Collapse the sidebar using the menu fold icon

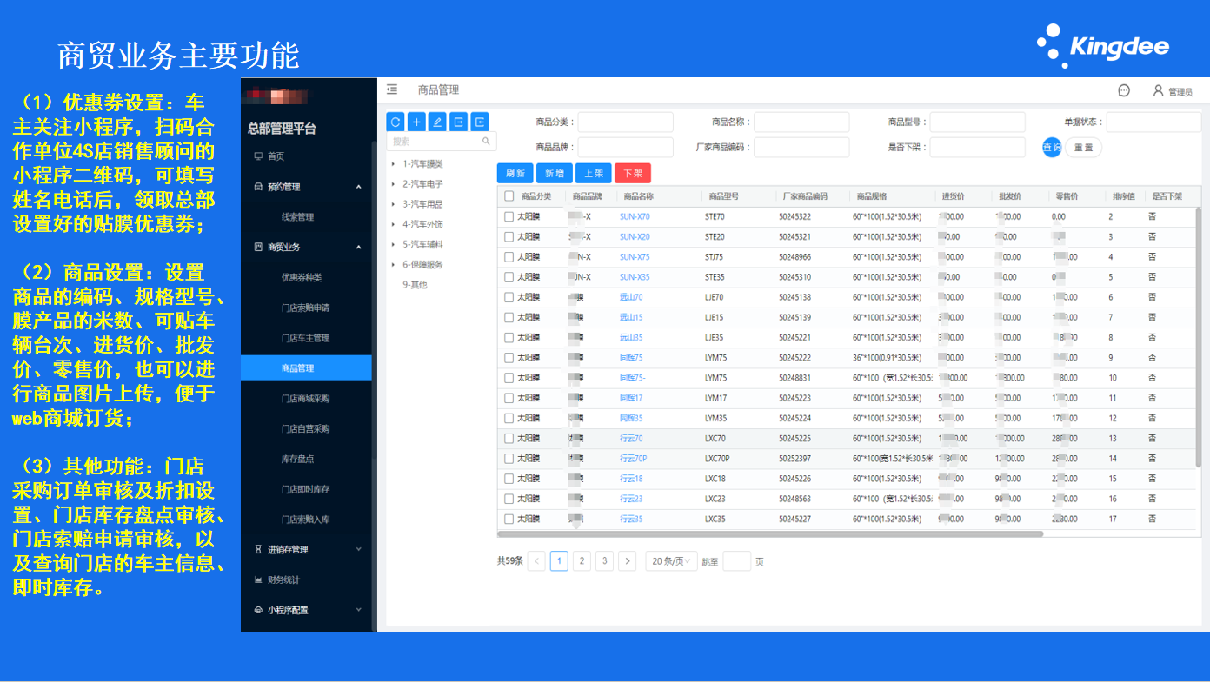point(392,89)
